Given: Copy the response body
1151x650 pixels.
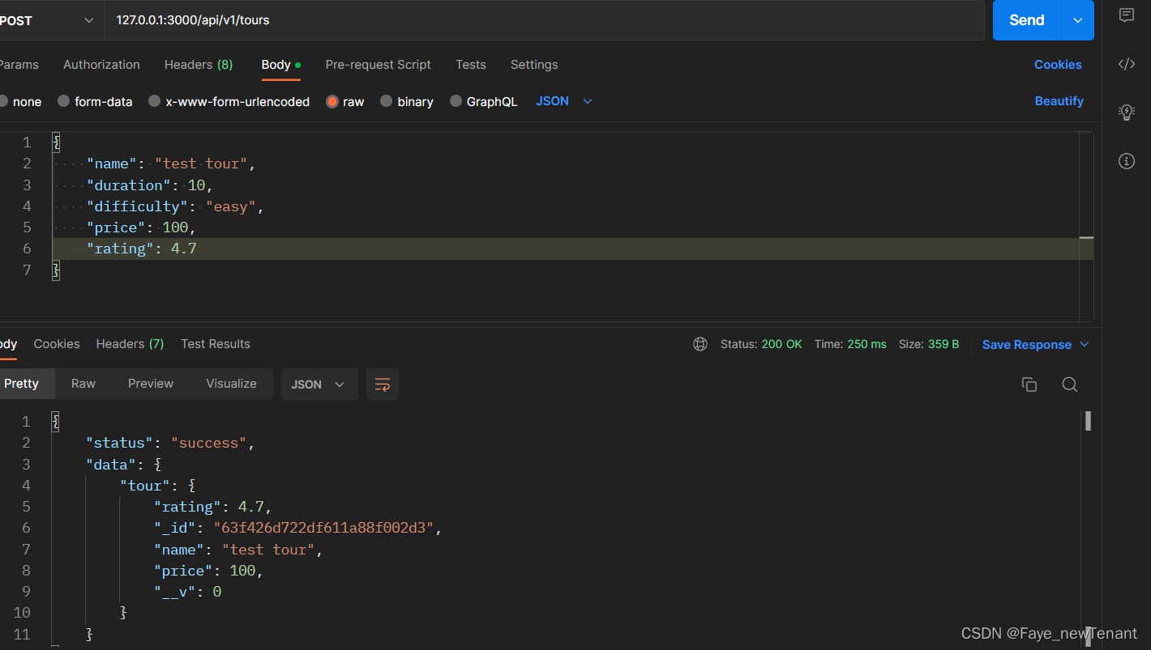Looking at the screenshot, I should 1029,384.
